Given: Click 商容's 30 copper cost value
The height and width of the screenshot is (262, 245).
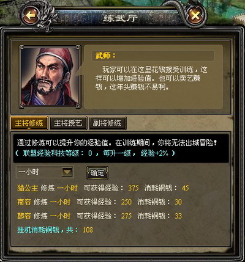Looking at the screenshot, I should [178, 202].
